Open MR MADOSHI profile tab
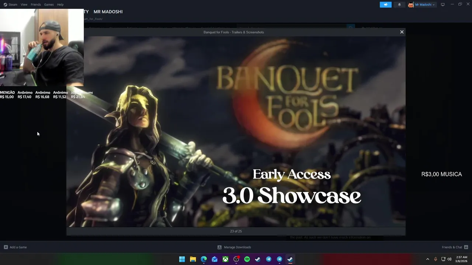 pyautogui.click(x=108, y=12)
